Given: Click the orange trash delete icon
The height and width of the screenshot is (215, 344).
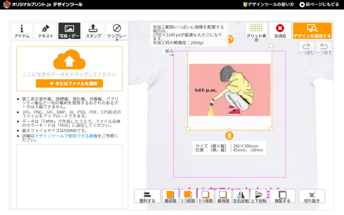Looking at the screenshot, I should (x=229, y=136).
